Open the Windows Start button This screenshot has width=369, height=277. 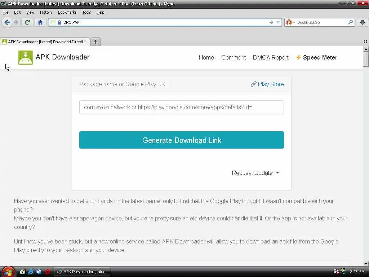pos(9,272)
